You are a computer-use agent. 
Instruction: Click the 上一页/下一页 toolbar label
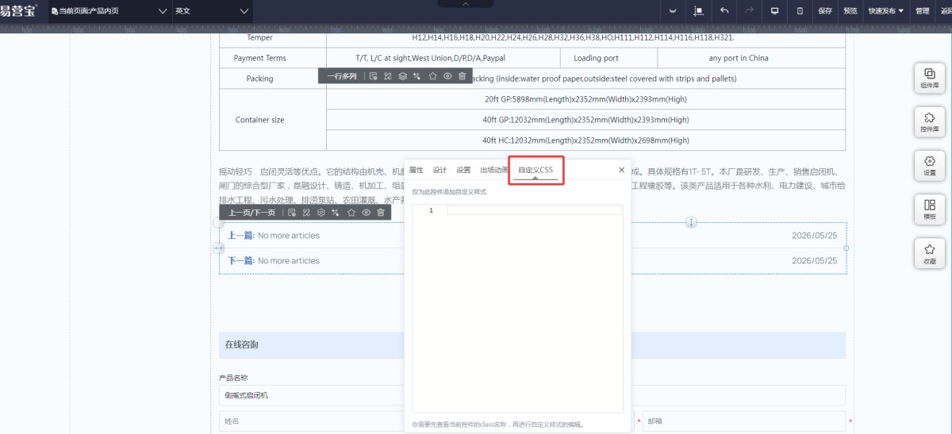click(x=251, y=213)
